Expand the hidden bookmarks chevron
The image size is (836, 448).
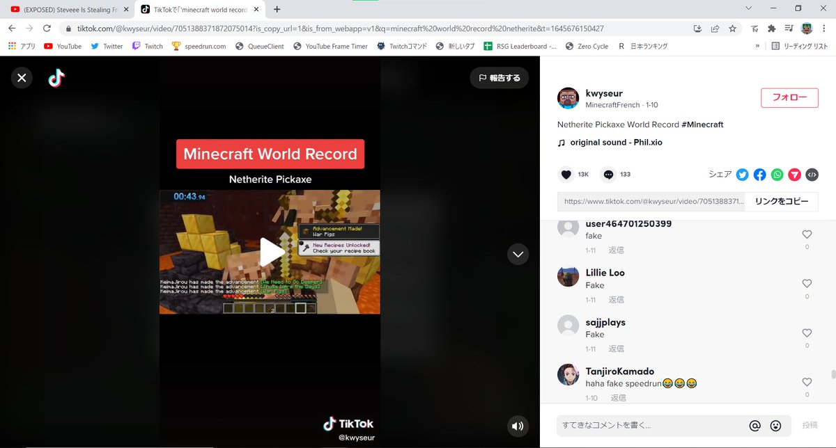757,46
